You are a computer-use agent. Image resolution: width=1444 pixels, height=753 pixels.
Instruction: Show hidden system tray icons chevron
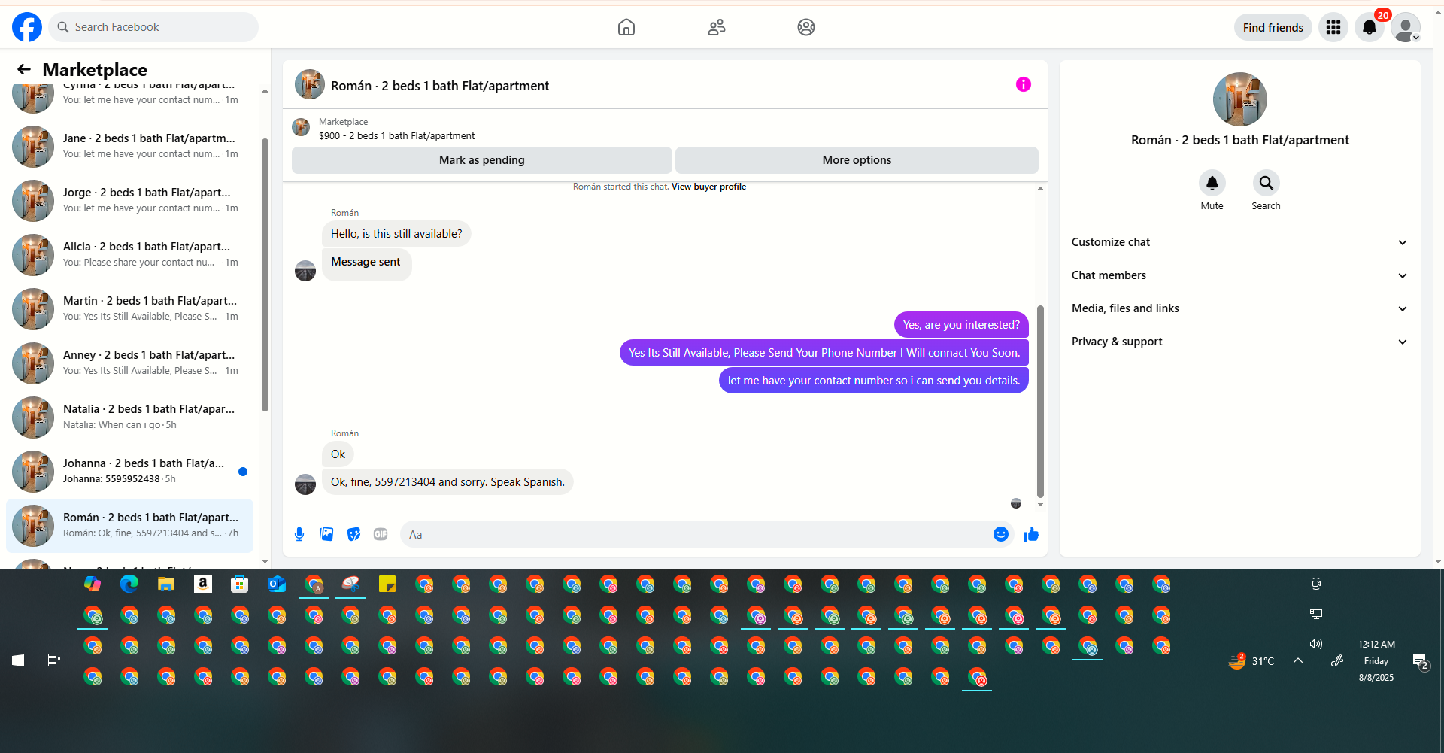pos(1298,660)
